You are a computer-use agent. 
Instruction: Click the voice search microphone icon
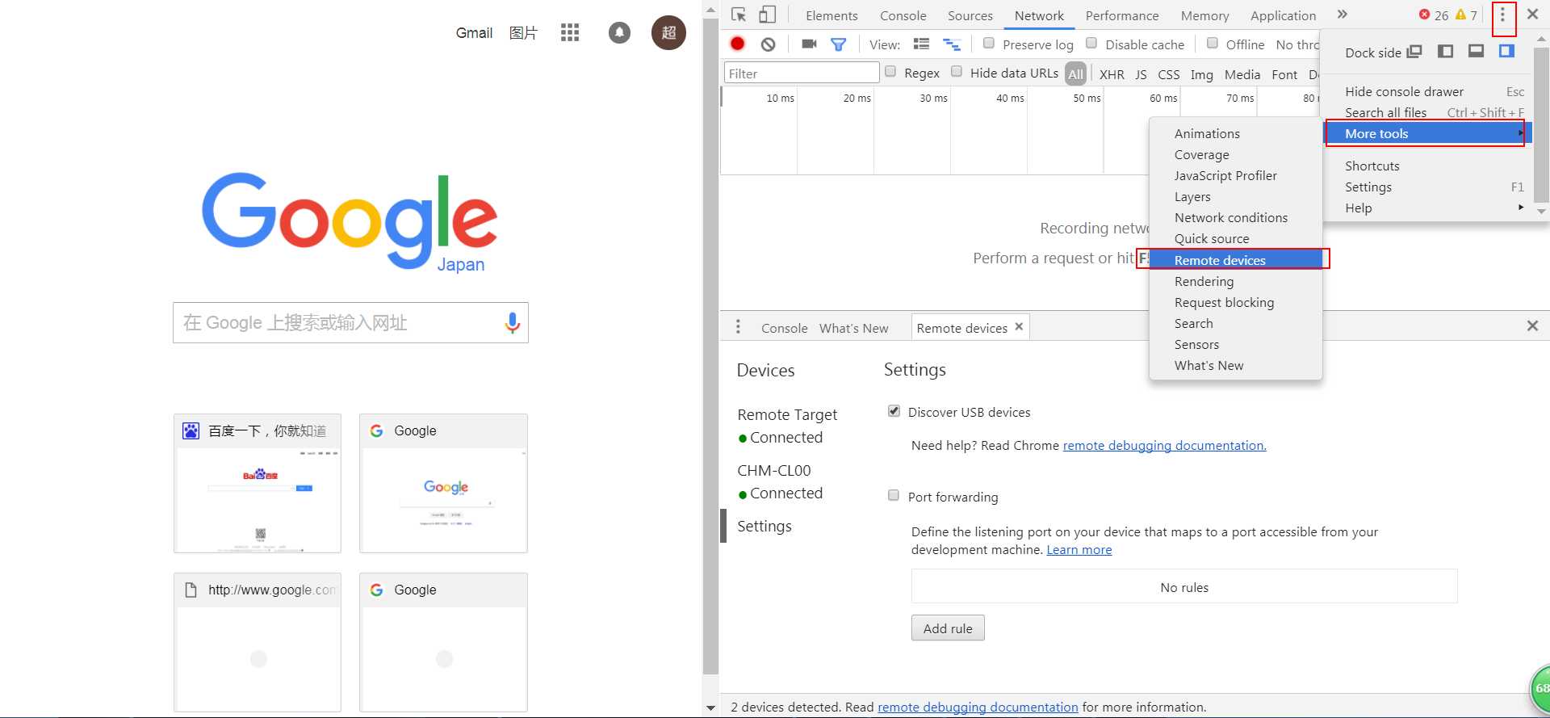pyautogui.click(x=512, y=323)
